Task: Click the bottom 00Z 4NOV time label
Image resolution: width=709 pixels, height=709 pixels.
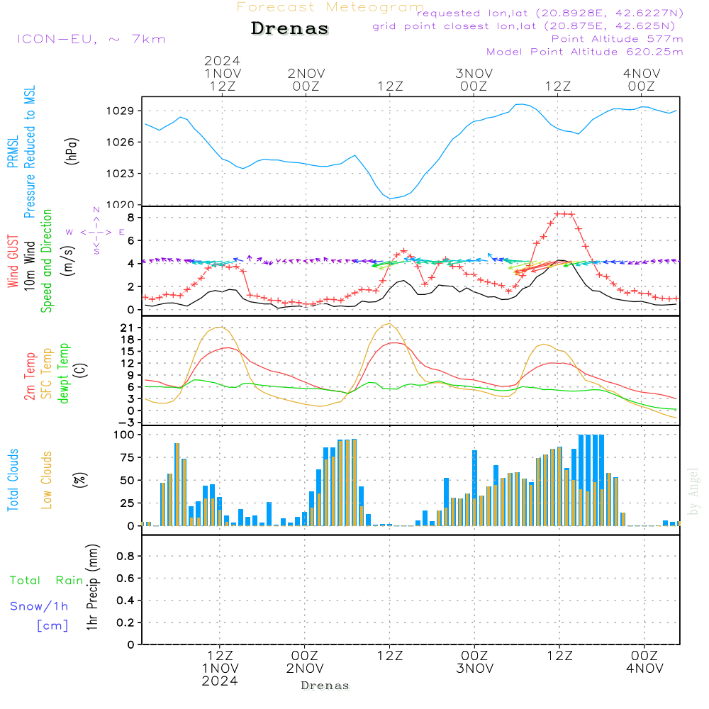Action: click(x=644, y=662)
